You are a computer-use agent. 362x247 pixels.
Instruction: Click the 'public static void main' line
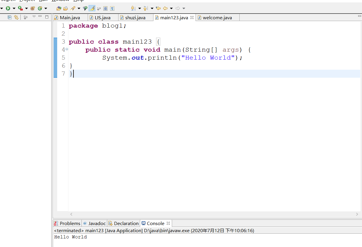click(168, 50)
